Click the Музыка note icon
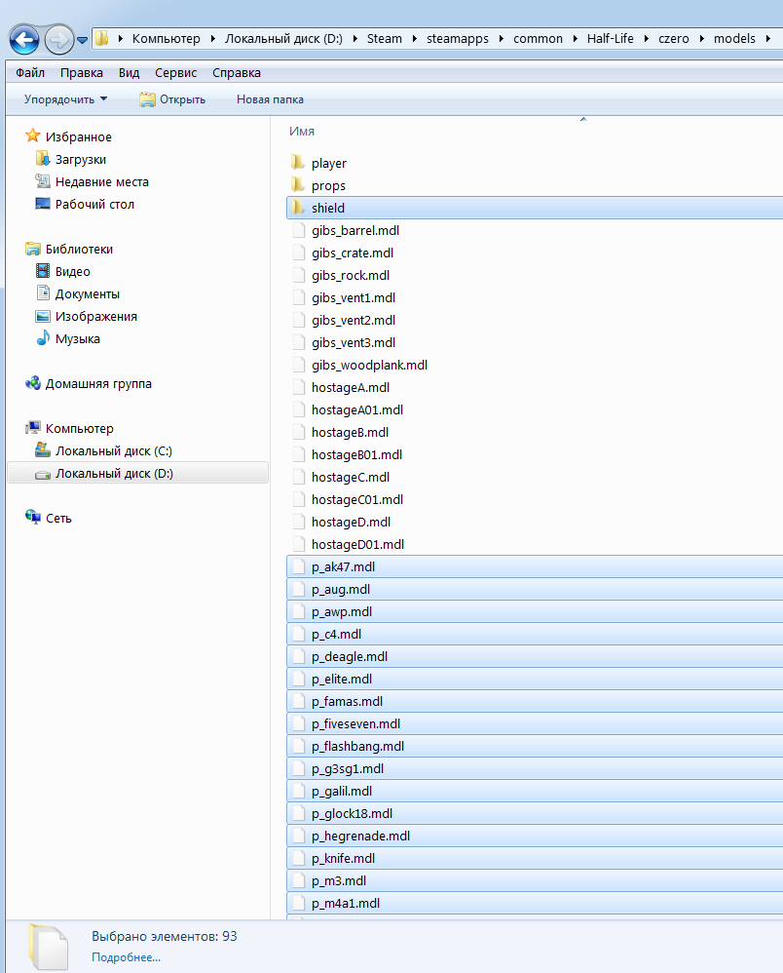 [x=43, y=338]
